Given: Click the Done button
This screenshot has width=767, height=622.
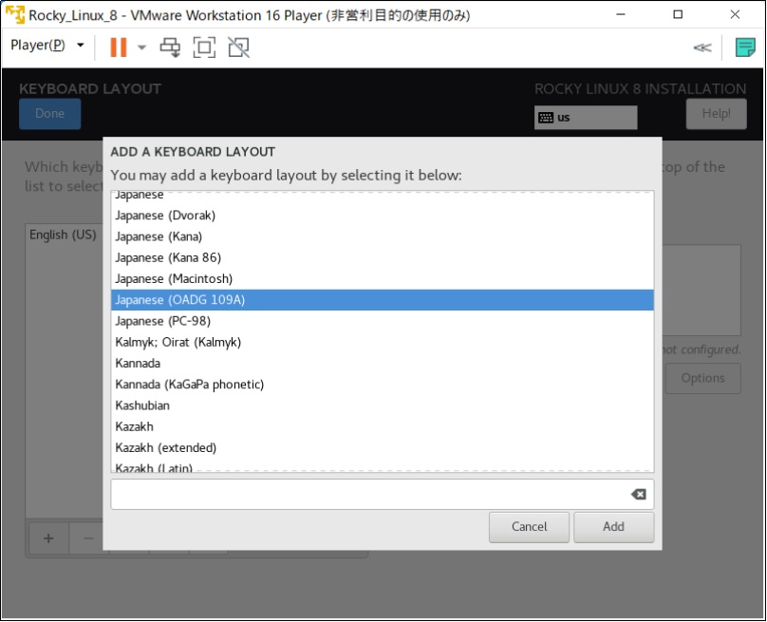Looking at the screenshot, I should 49,113.
